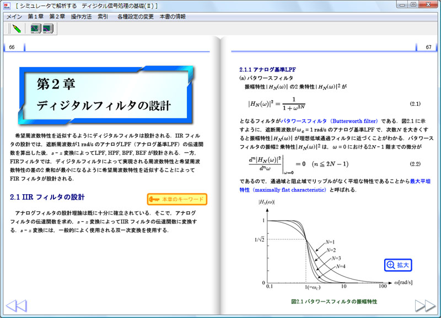The image size is (441, 318).
Task: Click equation number (2.1)
Action: pos(415,104)
